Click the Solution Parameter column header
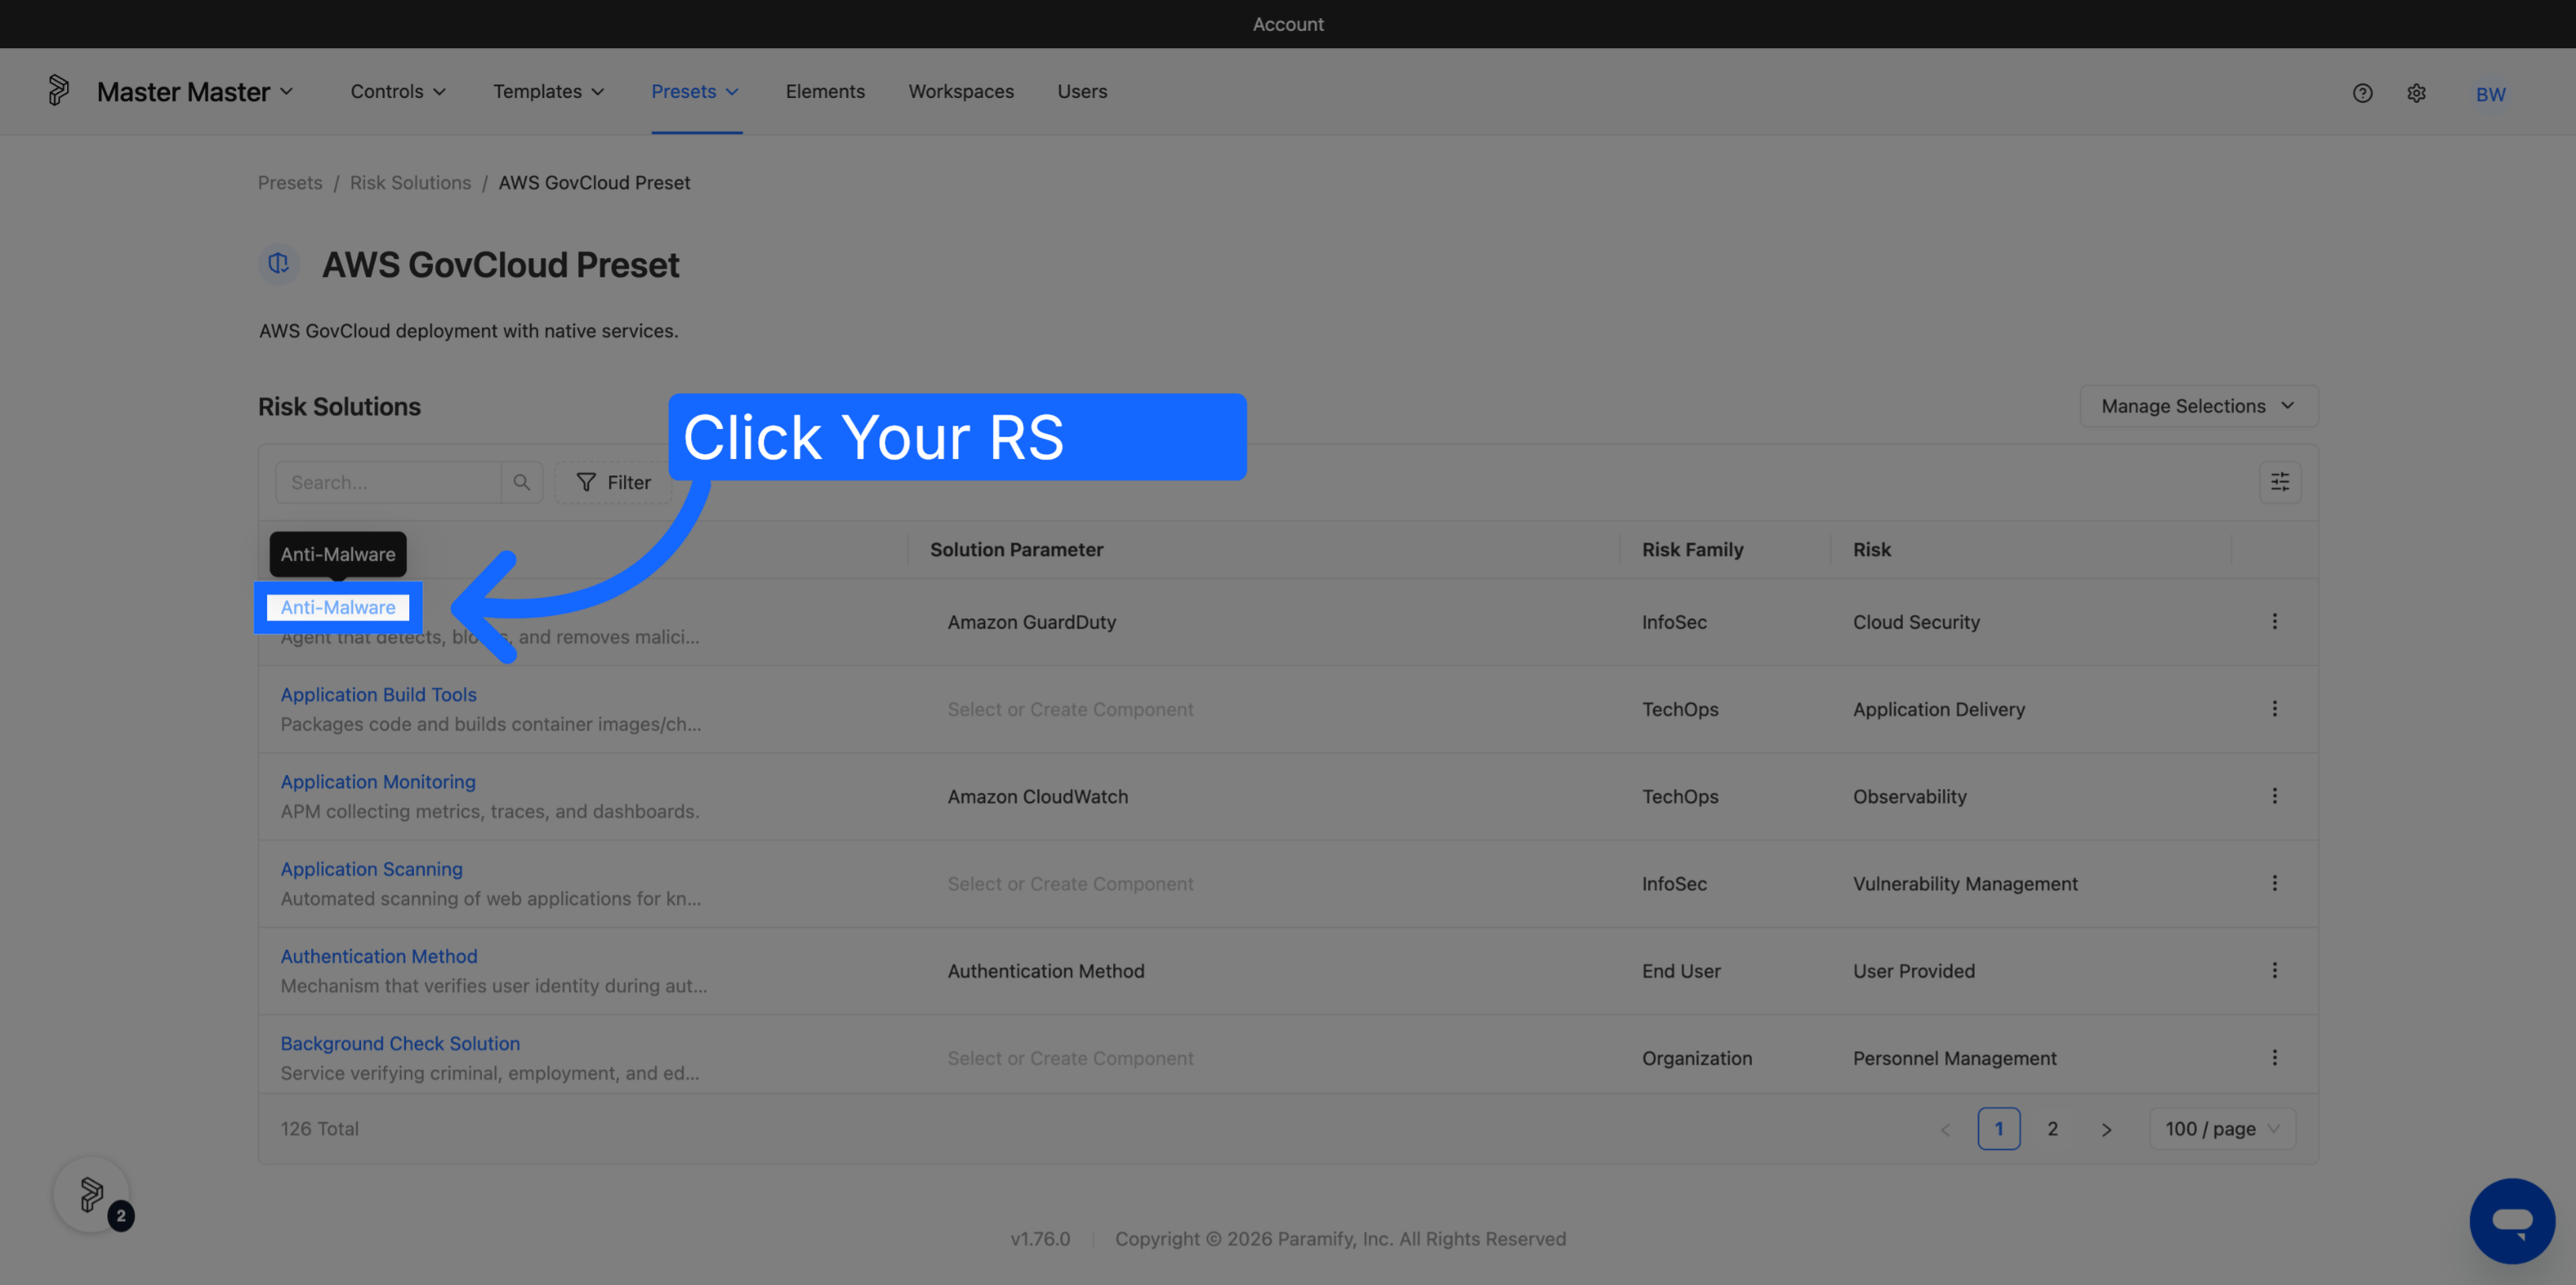Image resolution: width=2576 pixels, height=1285 pixels. (x=1016, y=549)
